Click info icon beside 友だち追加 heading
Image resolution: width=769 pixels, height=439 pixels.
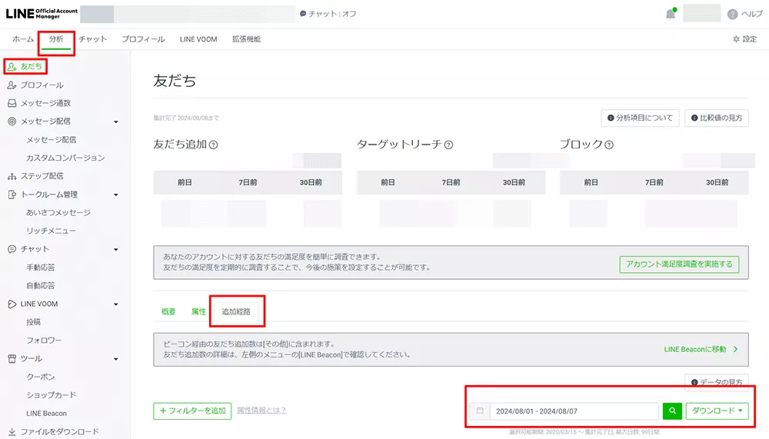point(214,145)
